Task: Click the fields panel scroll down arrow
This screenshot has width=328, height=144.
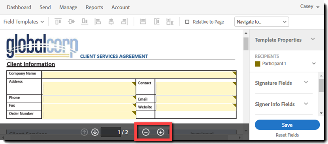Action: coord(321,113)
